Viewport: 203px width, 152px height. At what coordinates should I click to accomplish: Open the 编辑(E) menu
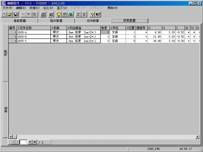pyautogui.click(x=21, y=8)
